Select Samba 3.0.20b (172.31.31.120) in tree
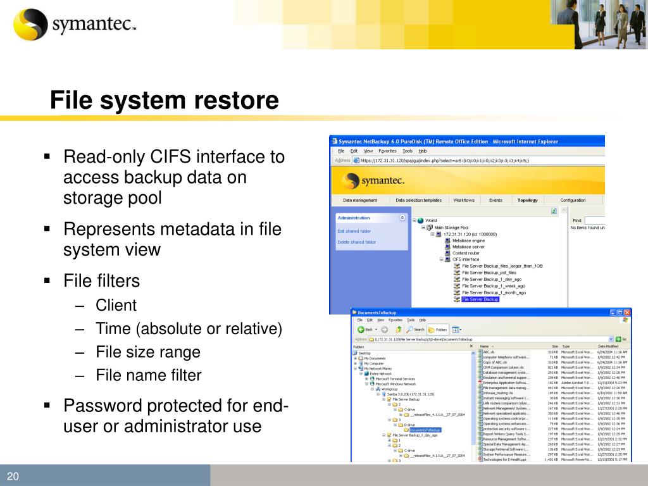Image resolution: width=648 pixels, height=486 pixels. pyautogui.click(x=410, y=394)
